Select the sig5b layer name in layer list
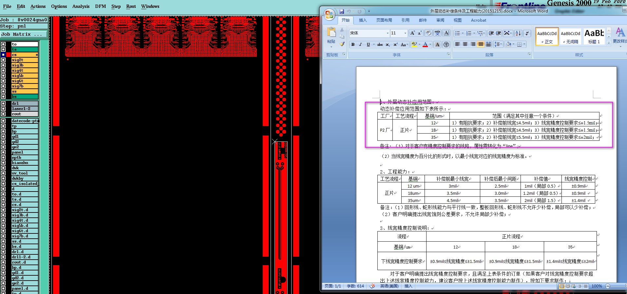 (25, 76)
